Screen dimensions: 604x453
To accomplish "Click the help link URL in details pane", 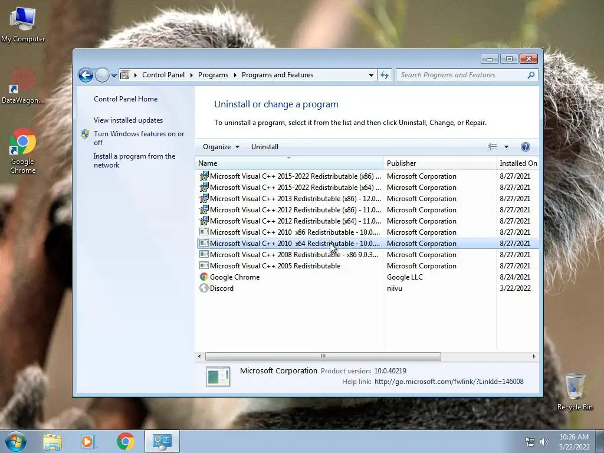I will point(449,382).
